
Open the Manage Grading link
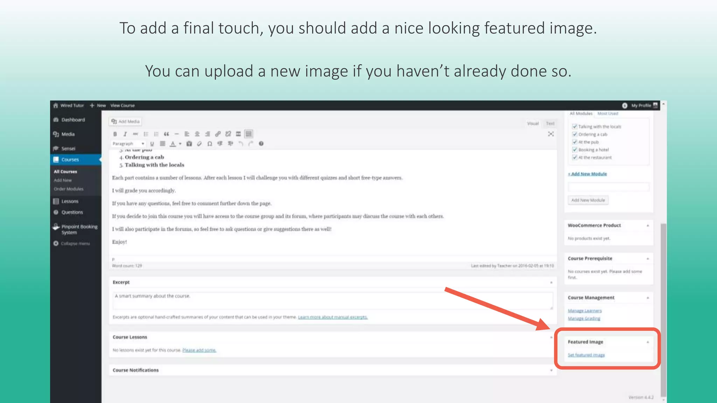click(584, 318)
